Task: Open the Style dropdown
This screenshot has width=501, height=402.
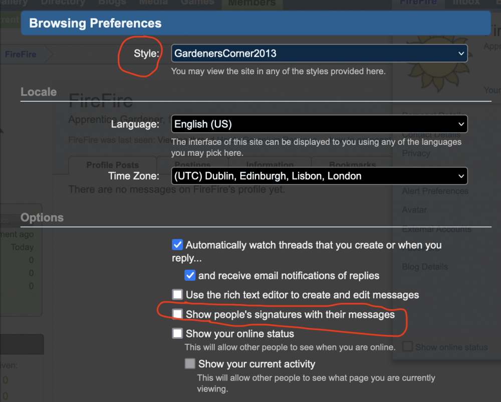Action: pos(319,54)
